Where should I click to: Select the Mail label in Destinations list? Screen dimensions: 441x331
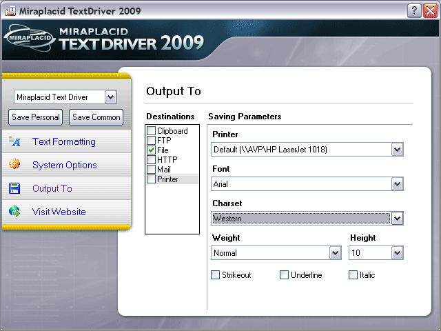coord(164,170)
